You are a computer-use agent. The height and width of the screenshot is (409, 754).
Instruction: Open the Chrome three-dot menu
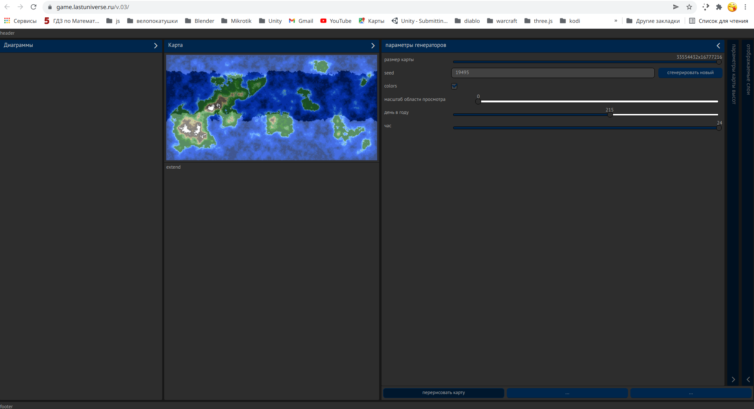coord(745,7)
